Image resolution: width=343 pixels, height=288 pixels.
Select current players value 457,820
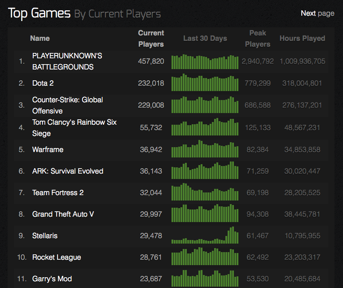click(151, 61)
